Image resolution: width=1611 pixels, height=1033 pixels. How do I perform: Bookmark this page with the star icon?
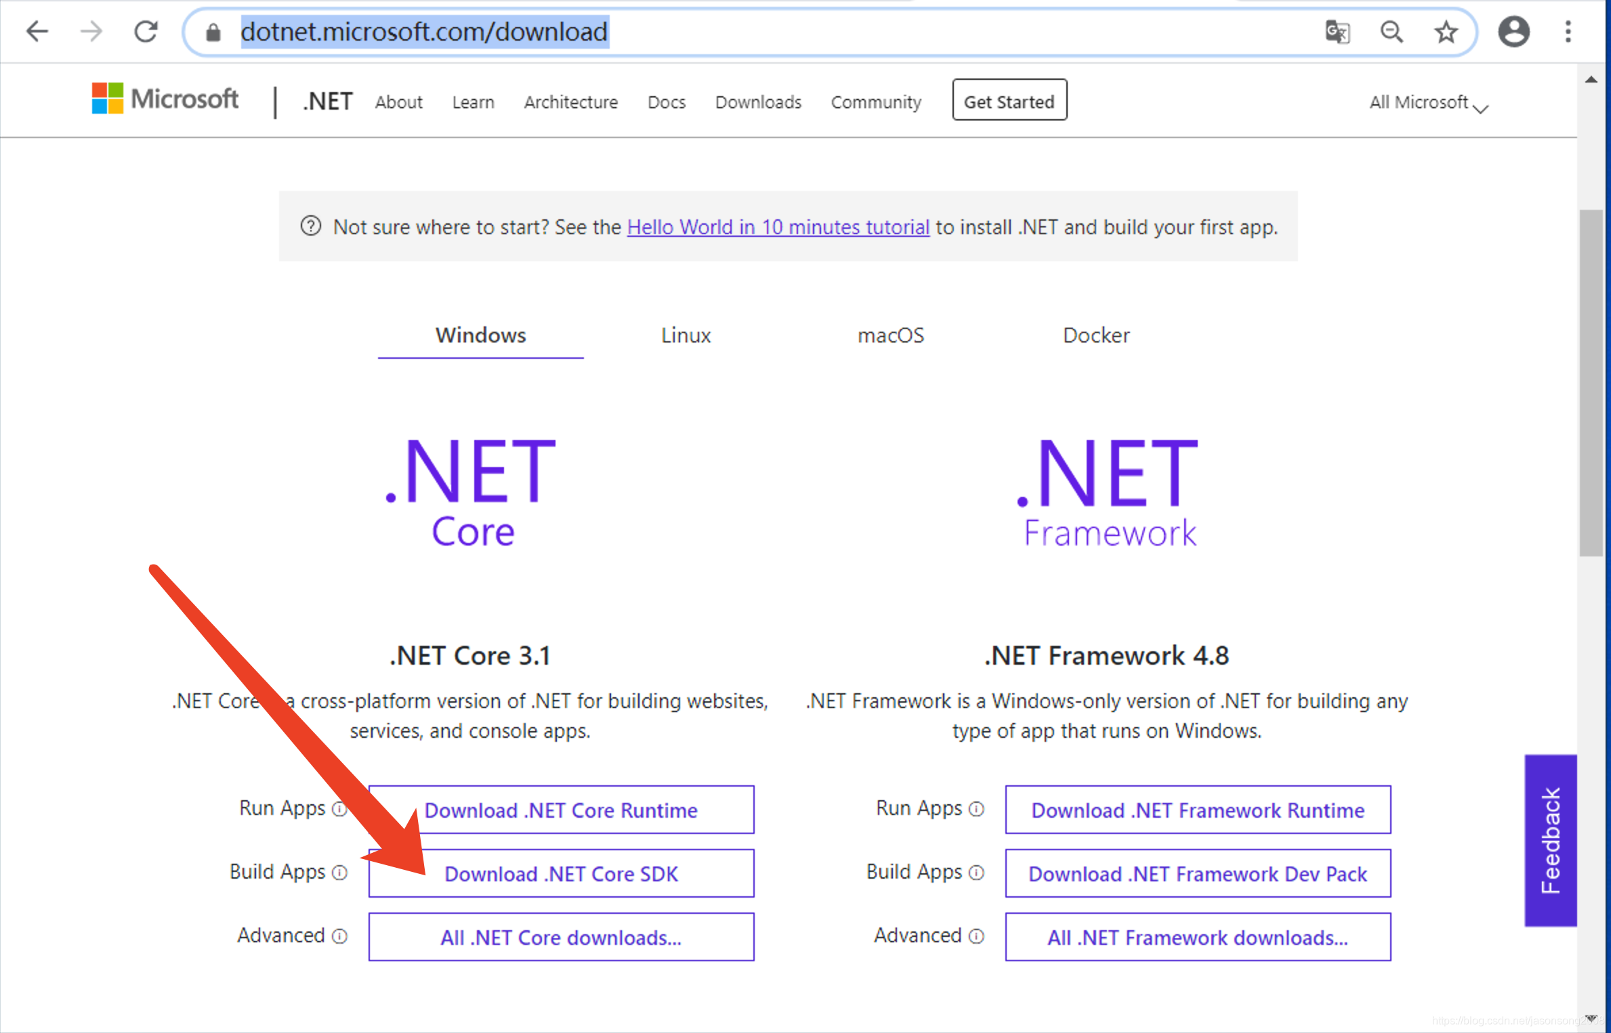[x=1447, y=31]
